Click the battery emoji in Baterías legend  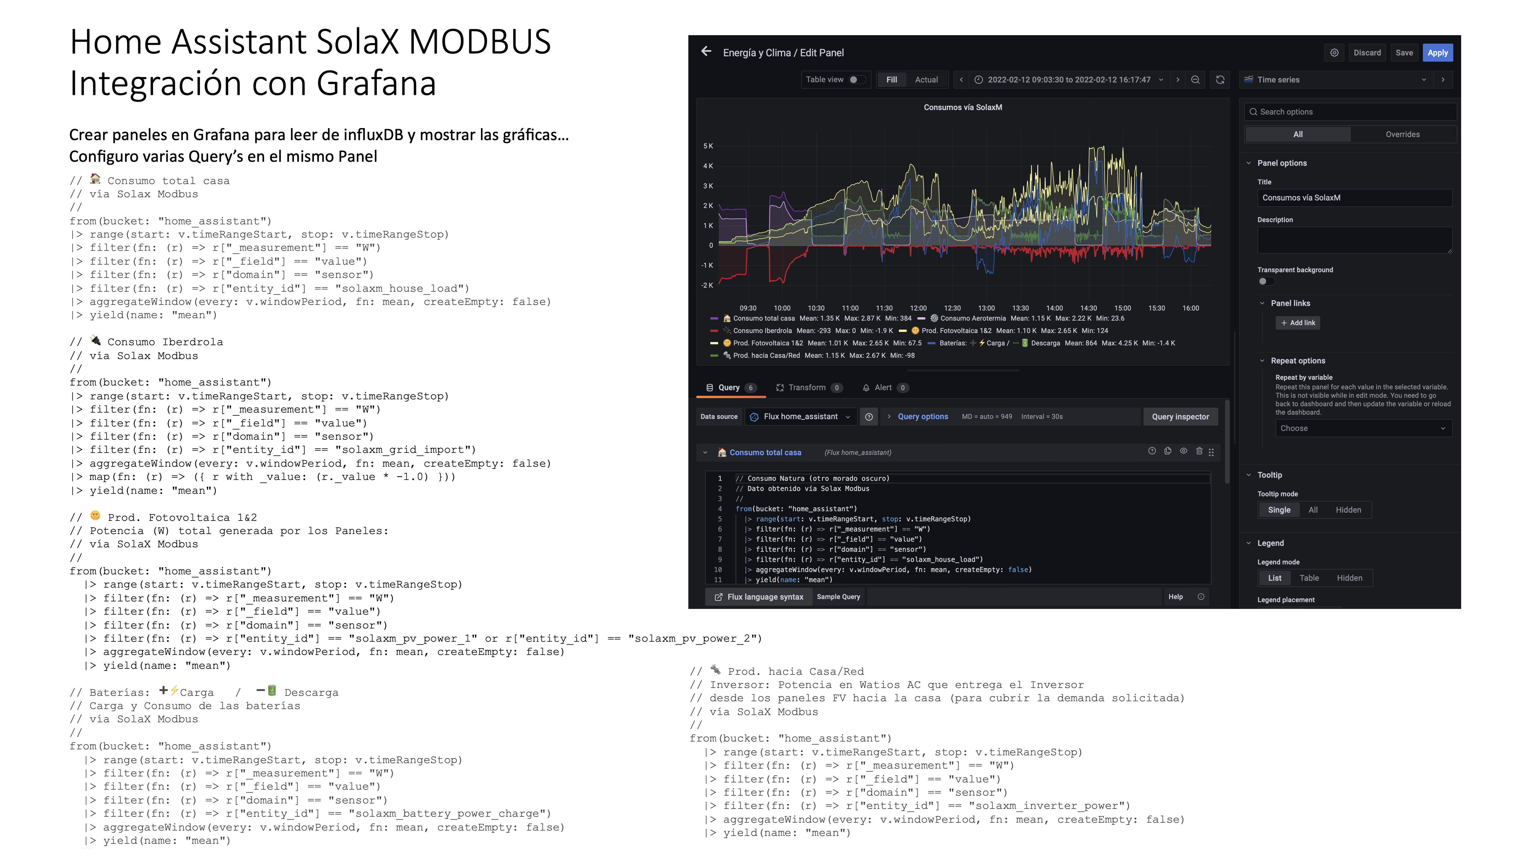point(1024,343)
